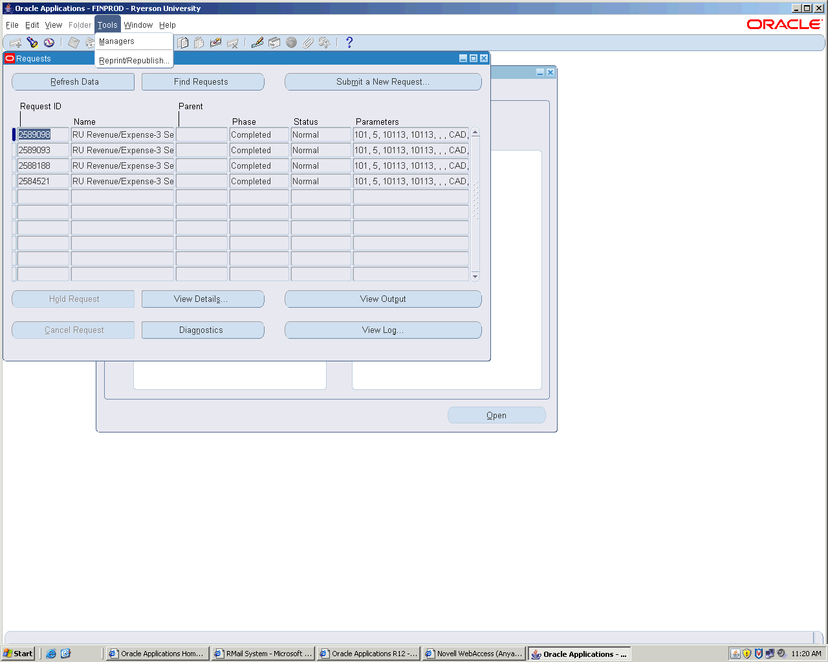Choose Reprint/Republish from Tools menu
This screenshot has height=662, width=828.
coord(134,61)
